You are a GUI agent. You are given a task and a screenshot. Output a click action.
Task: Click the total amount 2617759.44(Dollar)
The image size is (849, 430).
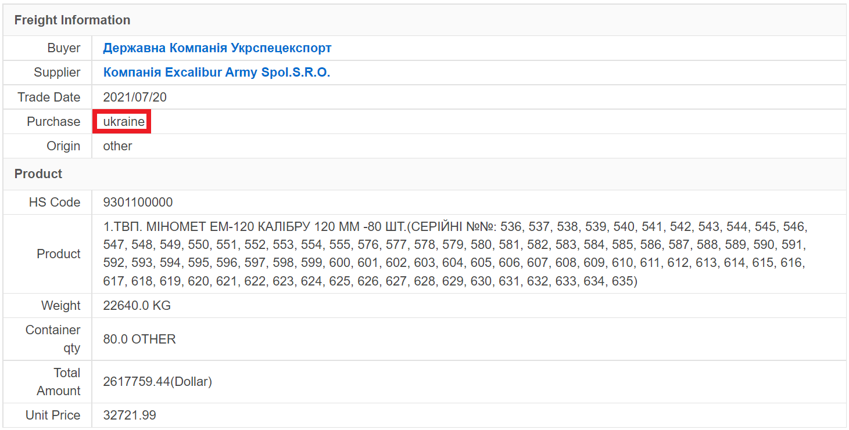coord(157,382)
